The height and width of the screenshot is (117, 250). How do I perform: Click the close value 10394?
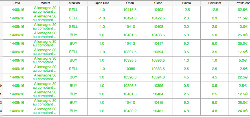158,52
